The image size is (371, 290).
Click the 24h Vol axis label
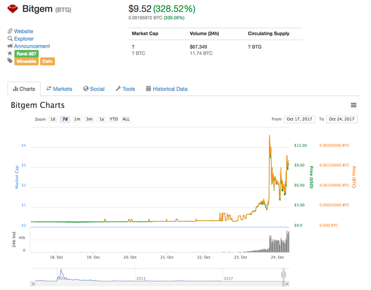click(14, 240)
